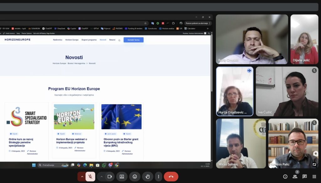This screenshot has height=183, width=321.
Task: Click the Kontakt forma button
Action: tap(134, 40)
